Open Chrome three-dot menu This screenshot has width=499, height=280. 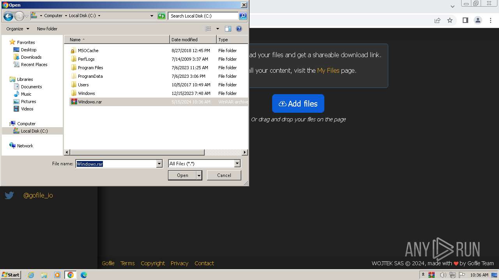(x=490, y=20)
